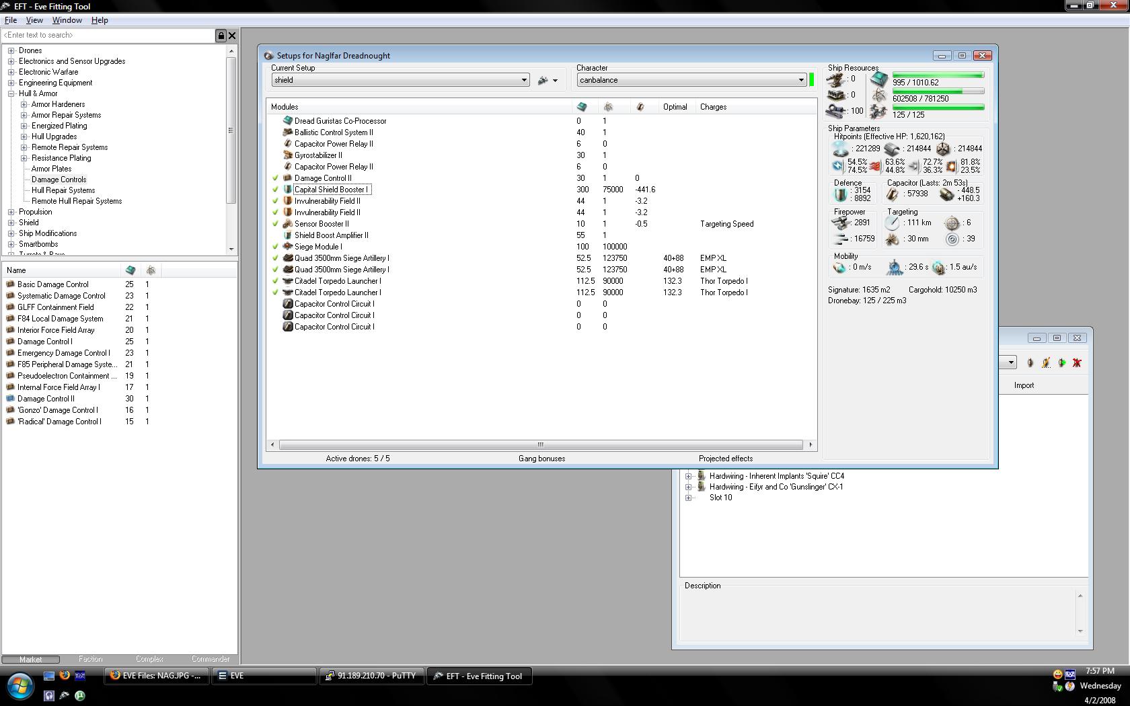Click the EM resistance icon
The width and height of the screenshot is (1130, 706).
click(x=837, y=165)
